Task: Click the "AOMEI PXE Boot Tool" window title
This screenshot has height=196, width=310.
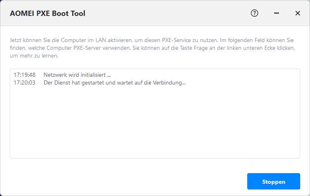Action: click(47, 13)
